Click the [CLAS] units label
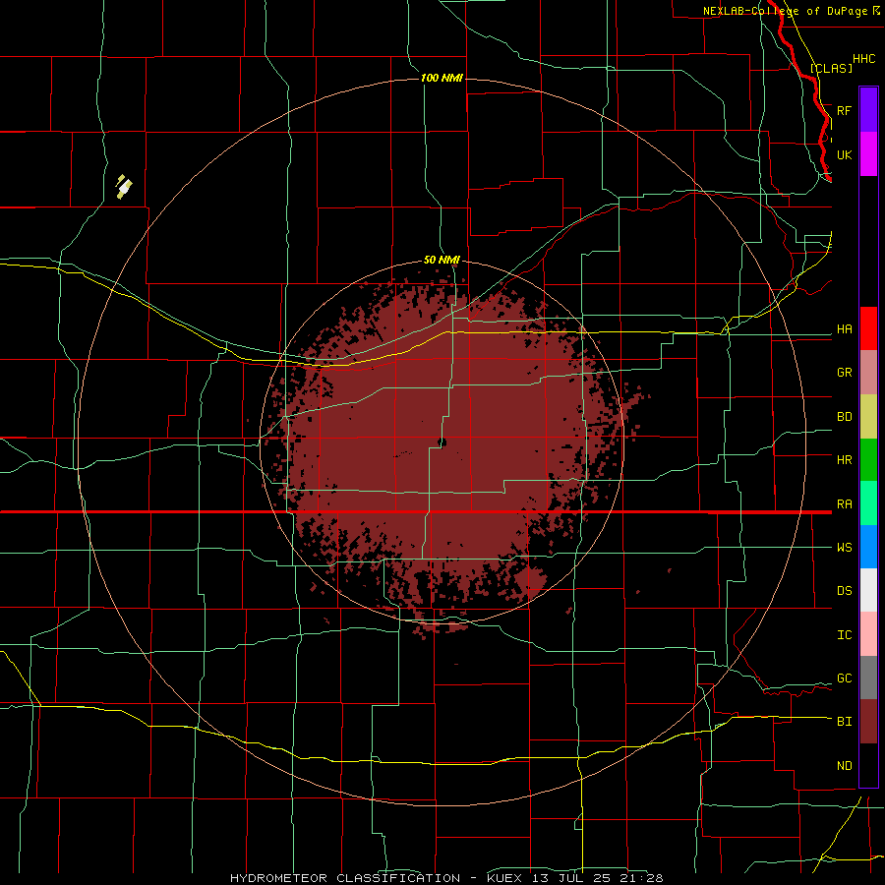This screenshot has height=885, width=885. coord(831,69)
